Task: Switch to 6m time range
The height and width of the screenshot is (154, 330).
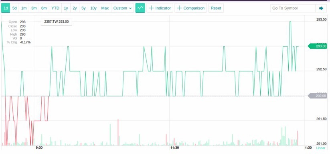Action: pos(44,8)
